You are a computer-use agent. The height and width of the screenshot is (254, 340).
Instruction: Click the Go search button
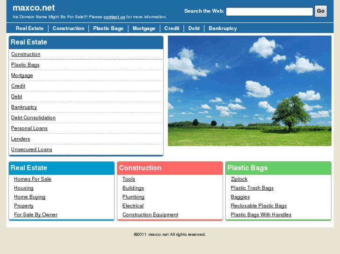[x=321, y=11]
